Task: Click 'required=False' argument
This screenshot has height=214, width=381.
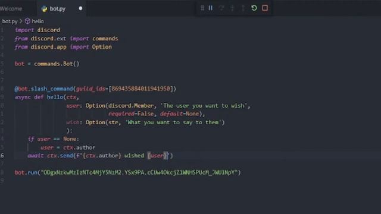Action: [131, 114]
